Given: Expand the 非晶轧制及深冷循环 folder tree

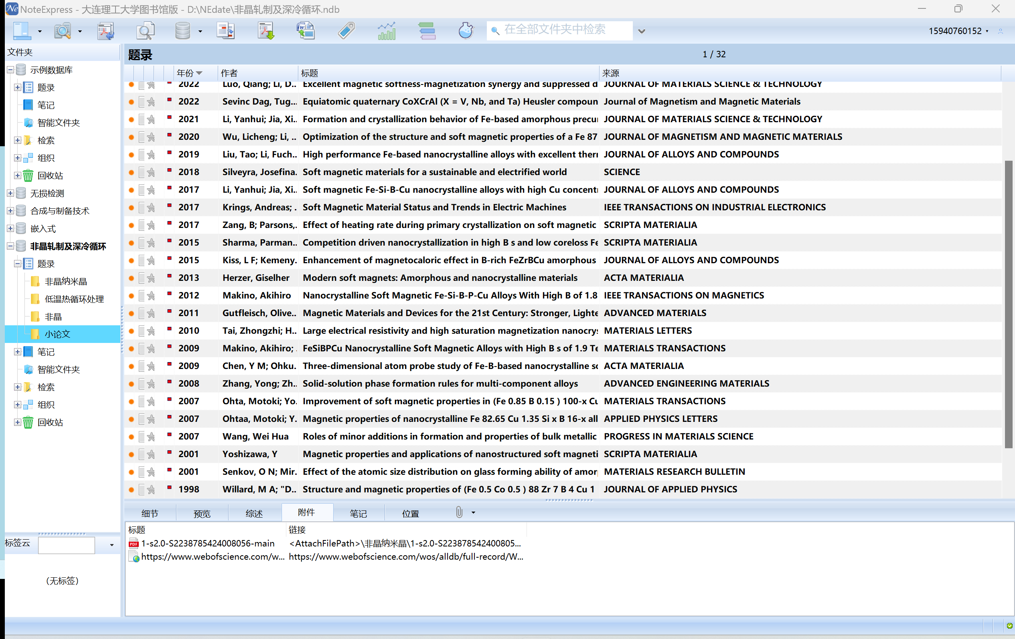Looking at the screenshot, I should coord(10,246).
